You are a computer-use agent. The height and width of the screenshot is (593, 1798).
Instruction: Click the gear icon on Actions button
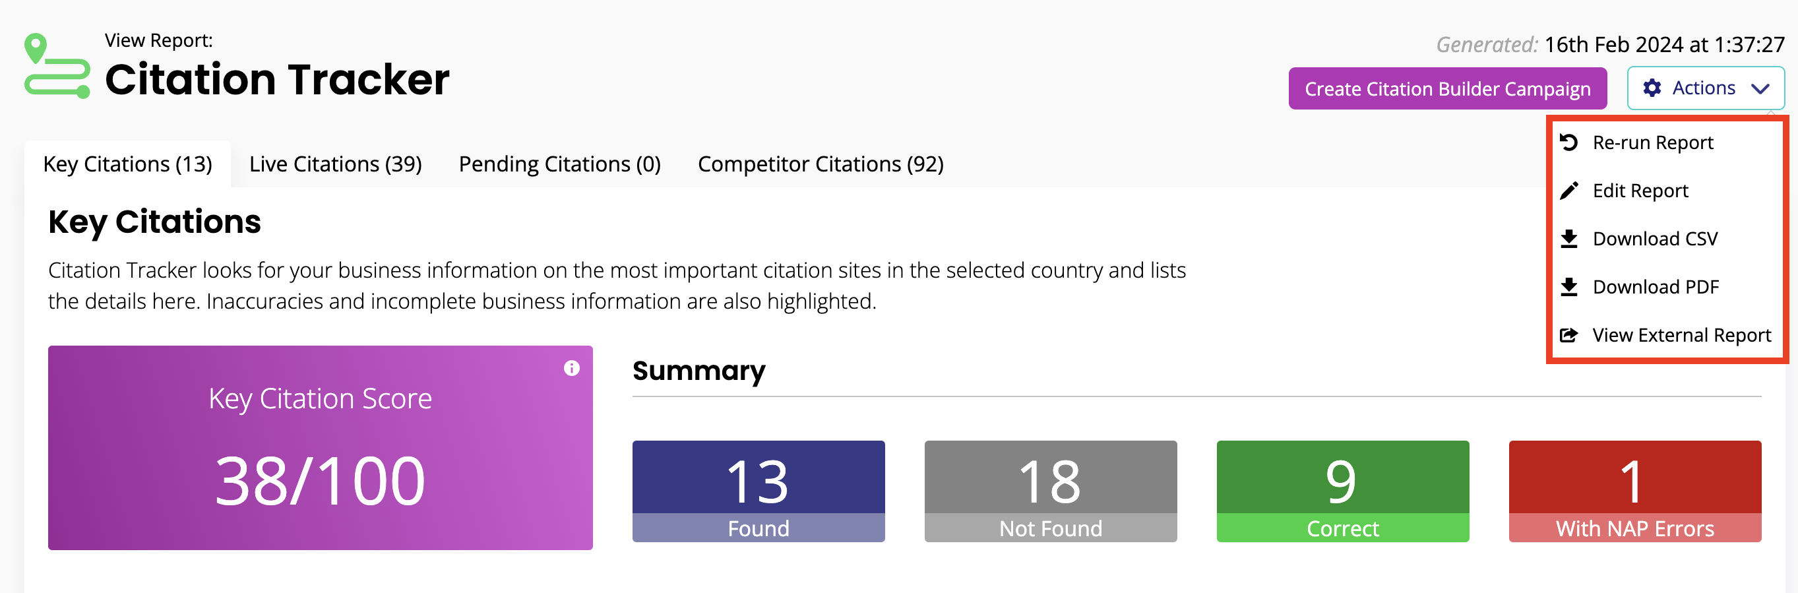[x=1652, y=88]
